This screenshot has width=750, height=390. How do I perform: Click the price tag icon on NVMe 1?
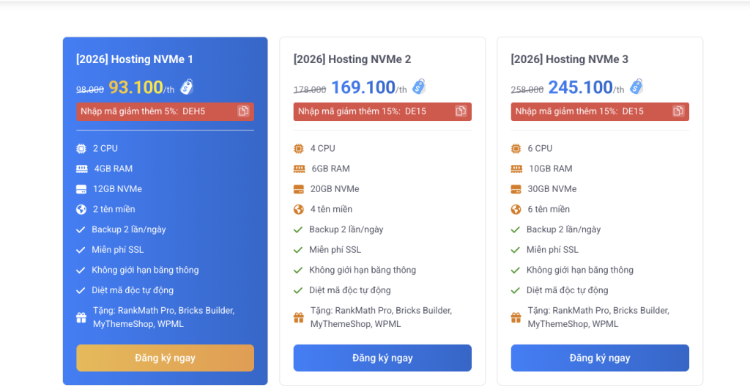[x=187, y=87]
